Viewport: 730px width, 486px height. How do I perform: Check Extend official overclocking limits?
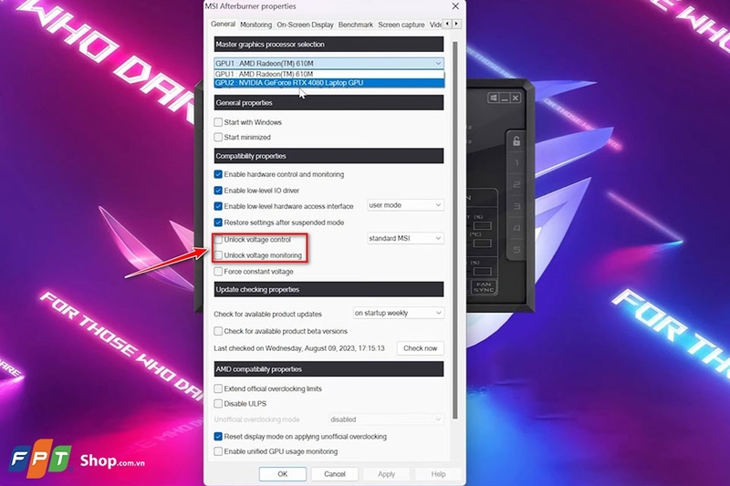(x=218, y=388)
